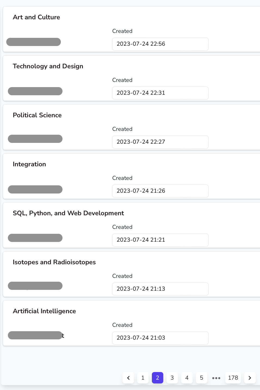This screenshot has width=260, height=390.
Task: Jump to last page 178
Action: 233,378
